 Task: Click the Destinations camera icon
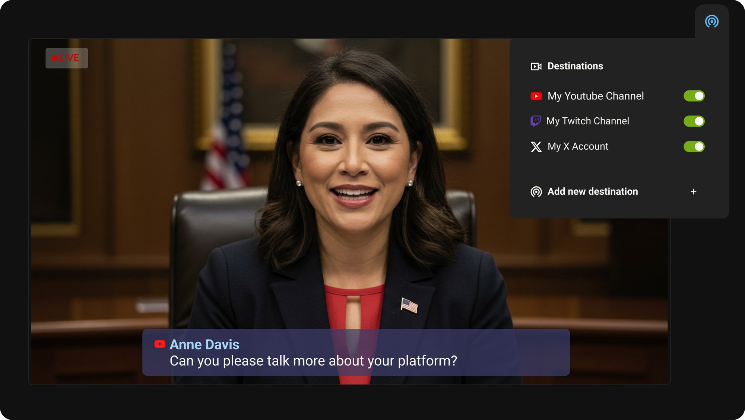tap(536, 67)
